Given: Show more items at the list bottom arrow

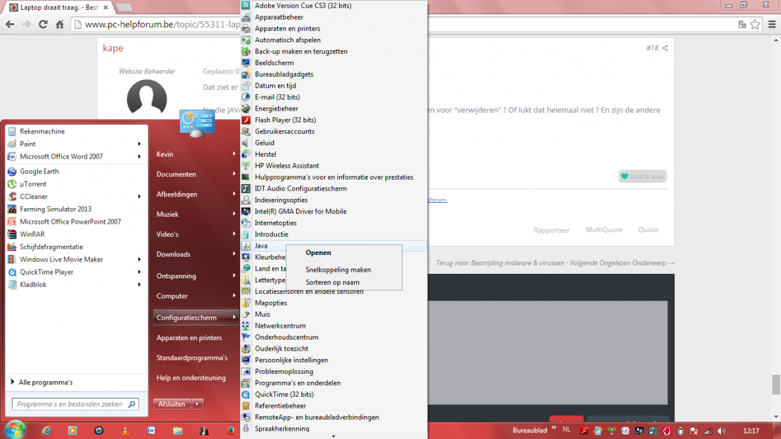Looking at the screenshot, I should click(x=333, y=436).
